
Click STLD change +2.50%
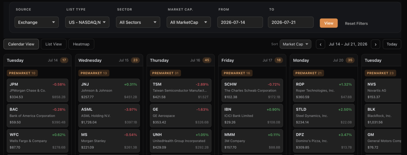tap(345, 110)
